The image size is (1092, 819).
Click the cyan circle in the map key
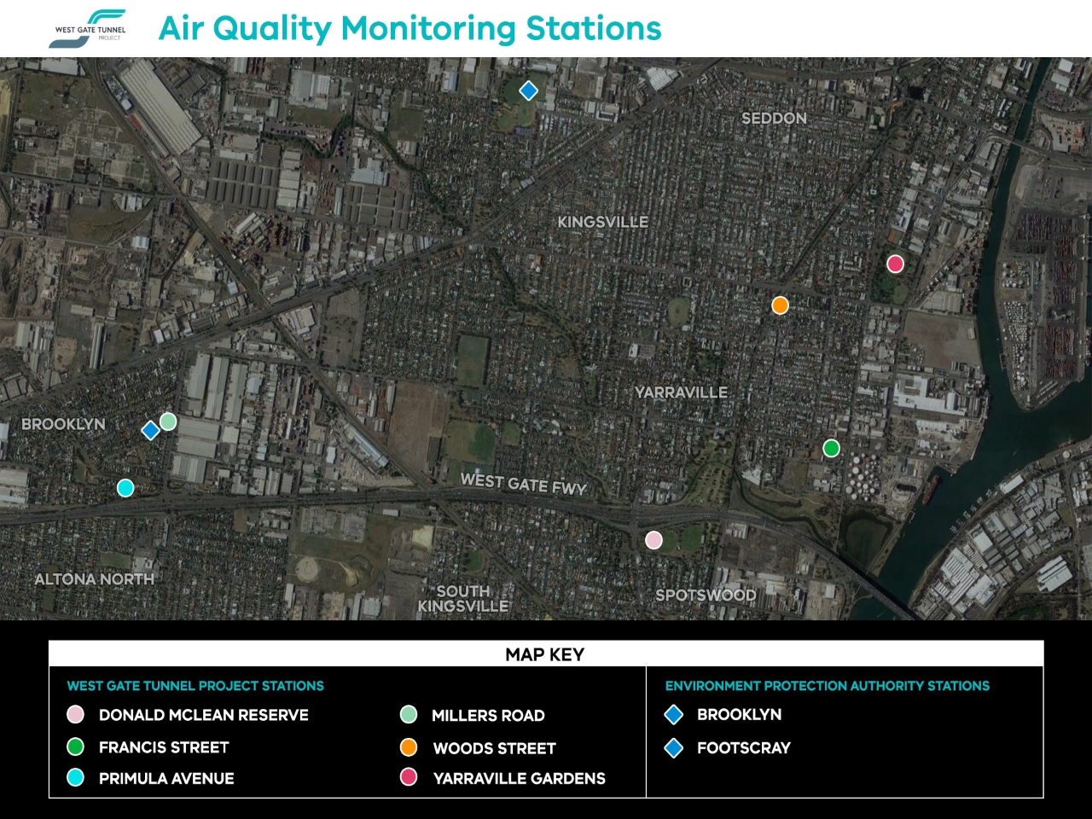[x=76, y=777]
